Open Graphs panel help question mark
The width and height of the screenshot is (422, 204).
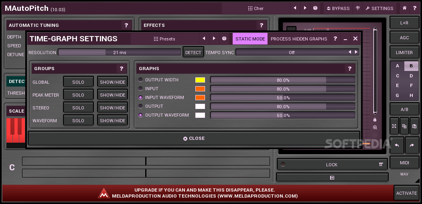pos(350,69)
